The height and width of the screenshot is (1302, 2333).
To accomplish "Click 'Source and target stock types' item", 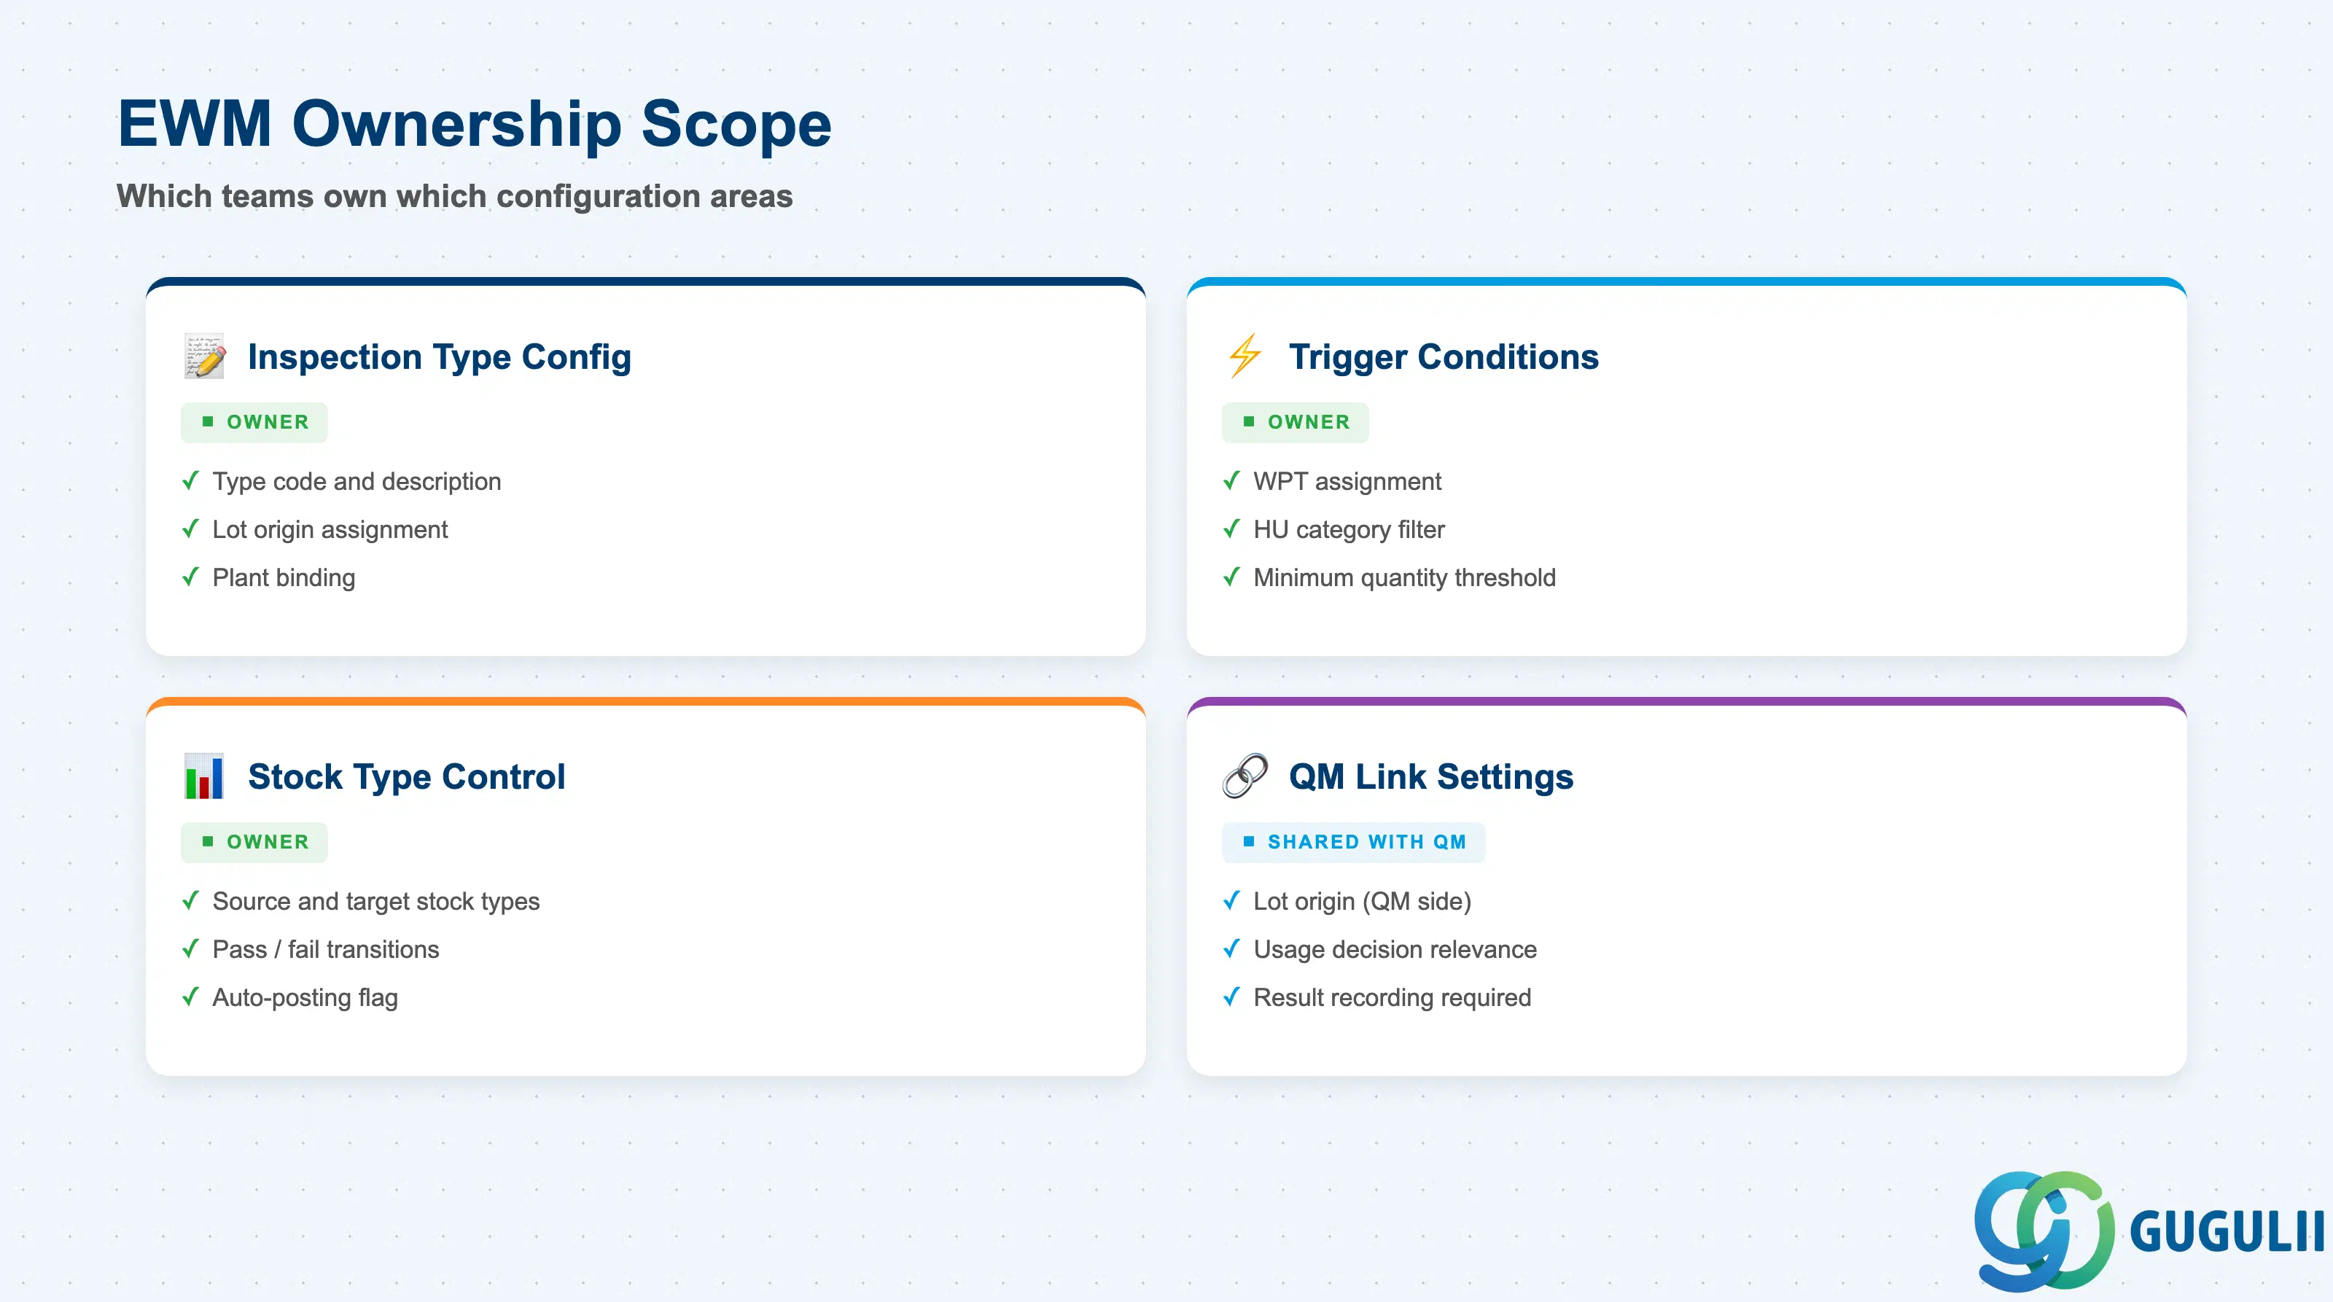I will pyautogui.click(x=360, y=901).
